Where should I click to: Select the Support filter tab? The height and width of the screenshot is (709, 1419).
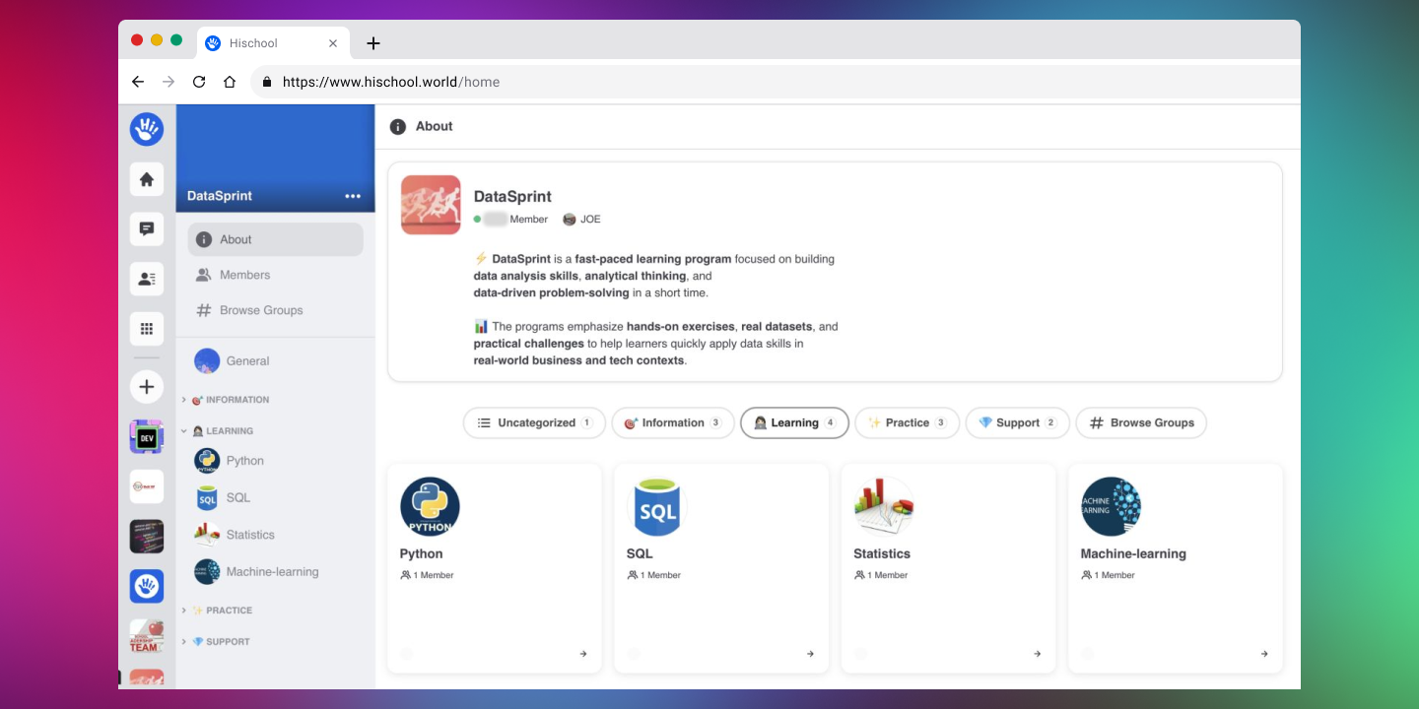point(1017,422)
